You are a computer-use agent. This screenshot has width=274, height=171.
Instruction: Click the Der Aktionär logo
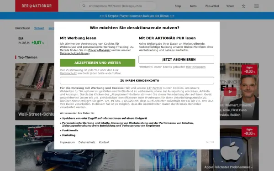37,6
